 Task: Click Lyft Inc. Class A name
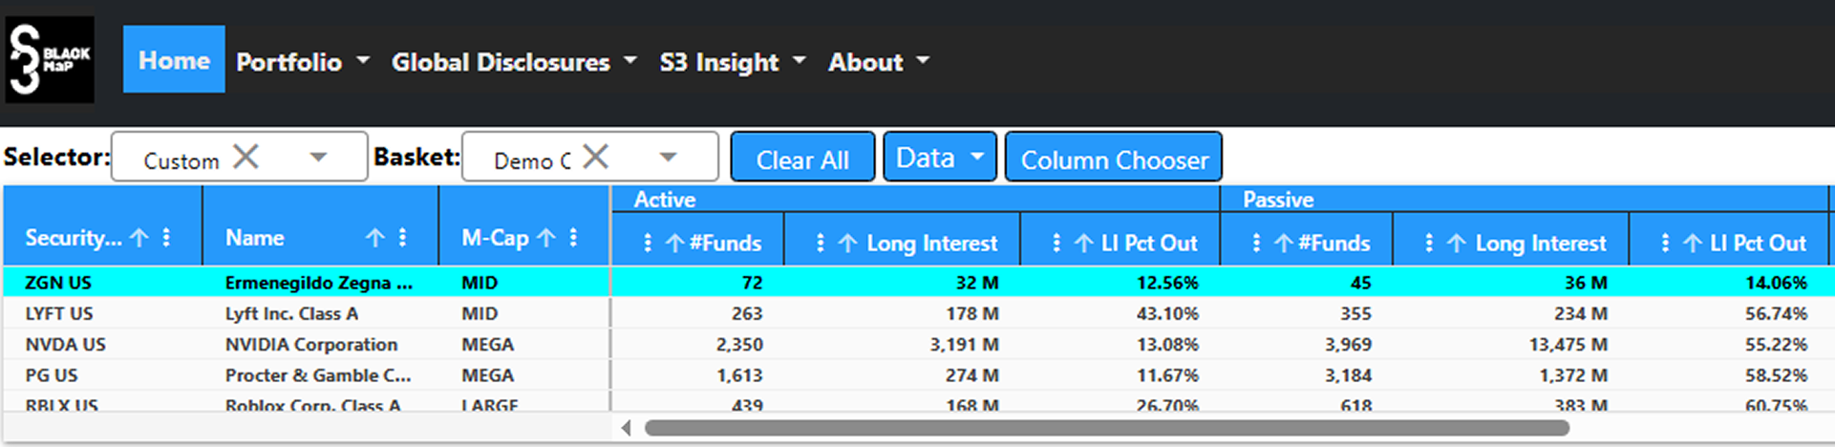(291, 313)
